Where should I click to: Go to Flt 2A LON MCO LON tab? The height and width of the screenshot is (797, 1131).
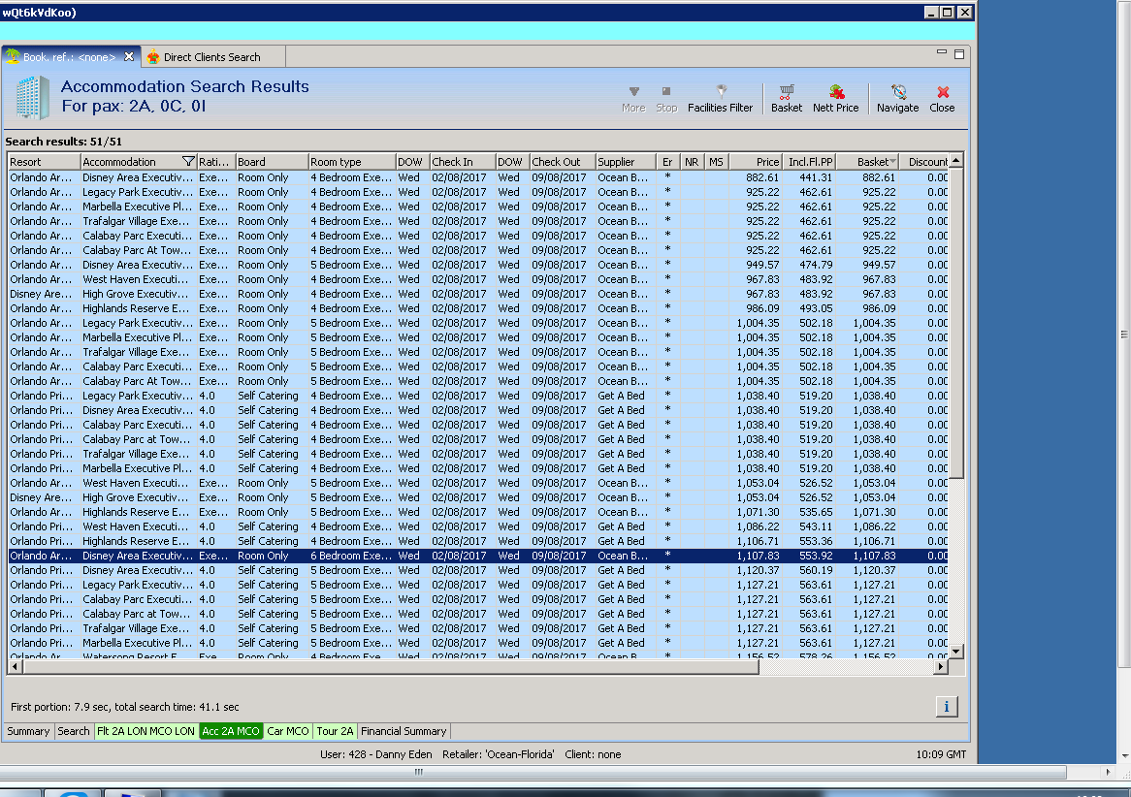[145, 731]
